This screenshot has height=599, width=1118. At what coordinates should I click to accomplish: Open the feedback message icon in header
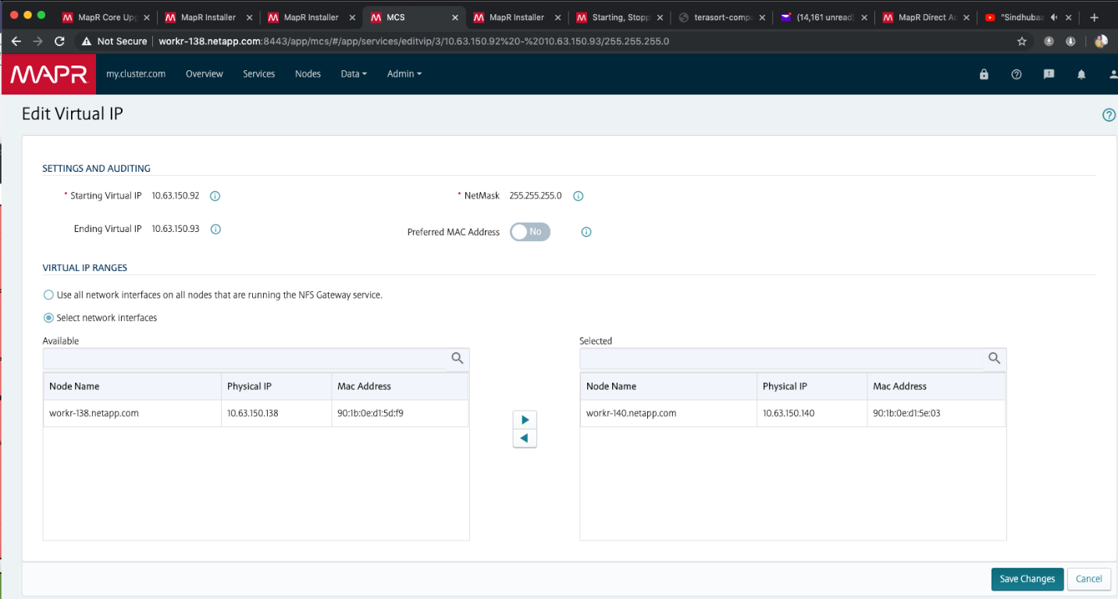click(x=1049, y=74)
